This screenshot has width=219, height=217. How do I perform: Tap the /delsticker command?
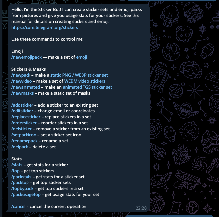pyautogui.click(x=22, y=129)
